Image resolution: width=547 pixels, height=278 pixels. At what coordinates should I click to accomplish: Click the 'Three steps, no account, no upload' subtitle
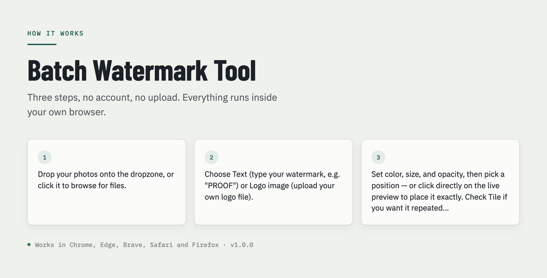point(152,105)
